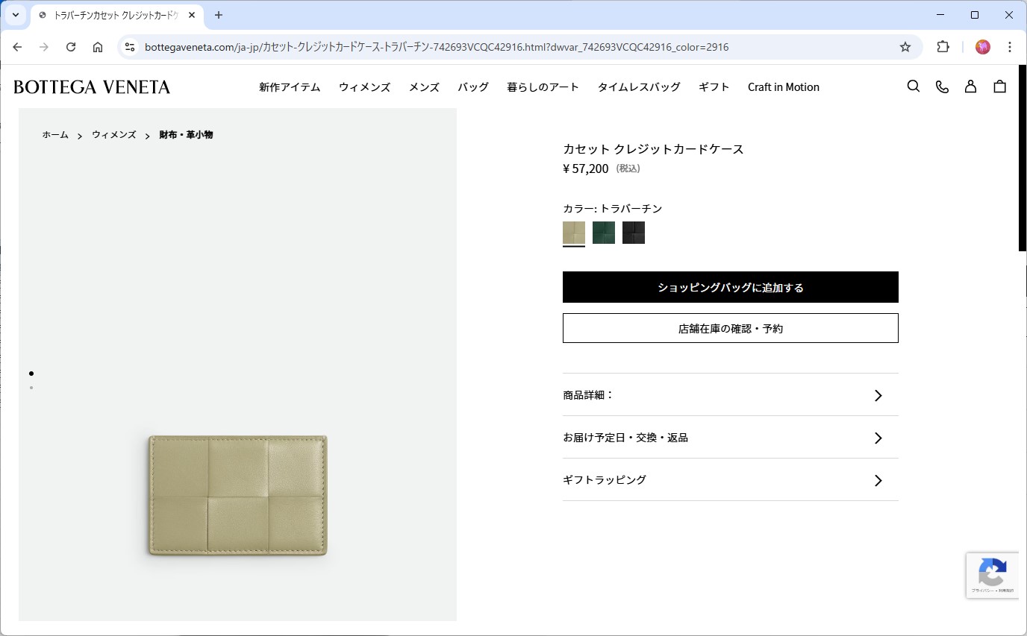The image size is (1027, 636).
Task: Open 暮らしのアート menu
Action: coord(543,87)
